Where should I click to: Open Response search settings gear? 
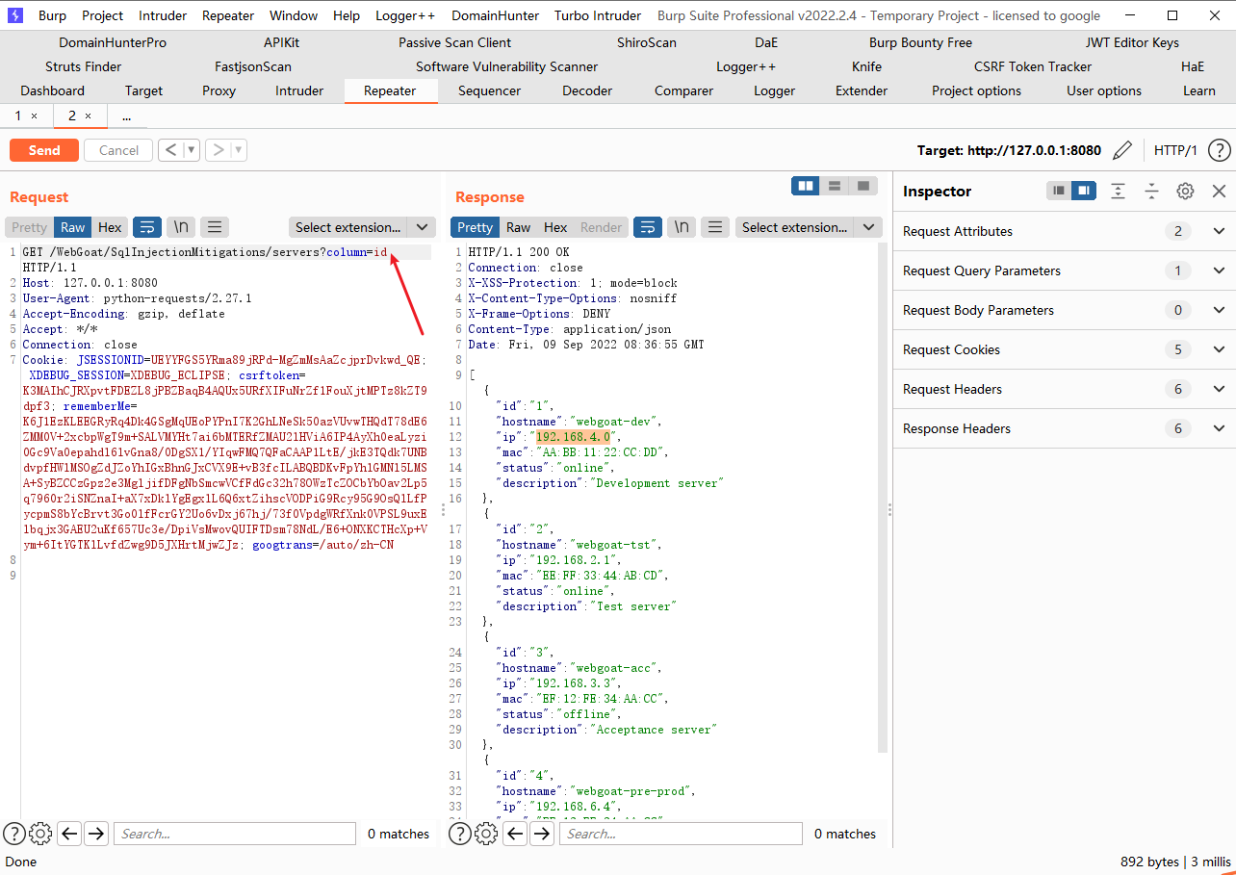pyautogui.click(x=487, y=834)
